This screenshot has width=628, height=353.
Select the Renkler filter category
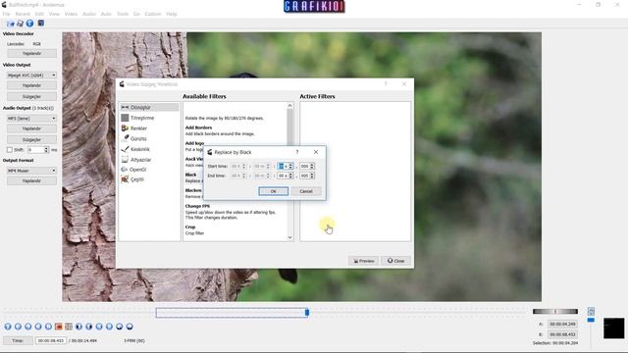(149, 128)
